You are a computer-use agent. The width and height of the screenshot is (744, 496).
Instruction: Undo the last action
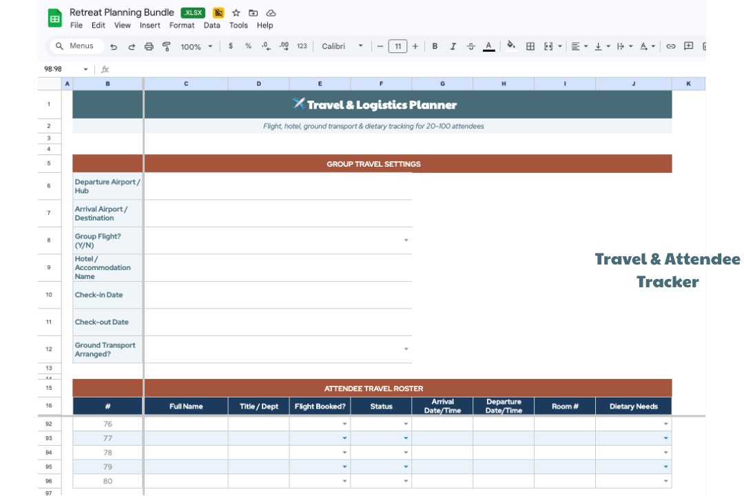click(114, 46)
